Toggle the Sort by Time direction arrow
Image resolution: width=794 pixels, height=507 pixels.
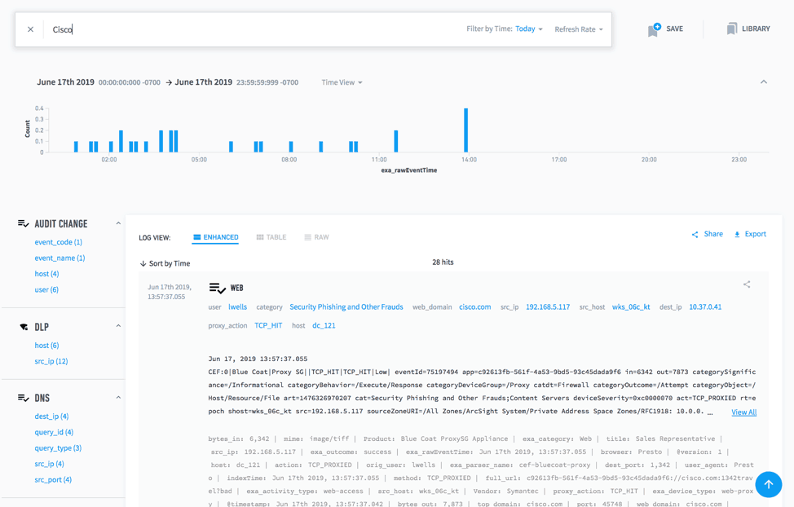click(144, 262)
